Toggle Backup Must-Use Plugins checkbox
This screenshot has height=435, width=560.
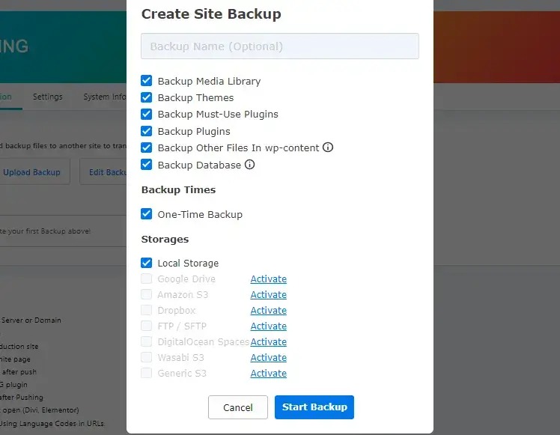[x=147, y=114]
